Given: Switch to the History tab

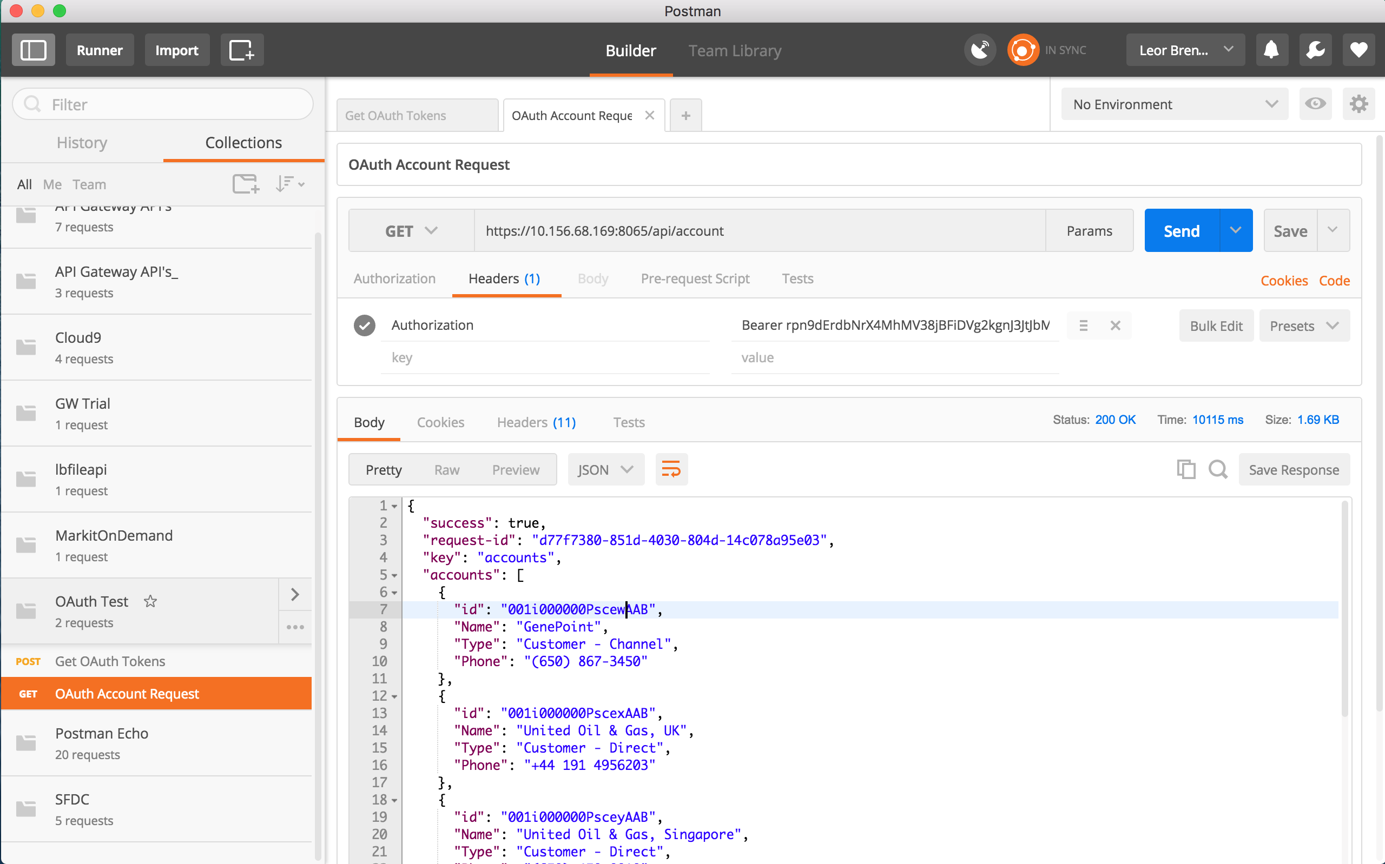Looking at the screenshot, I should point(82,143).
